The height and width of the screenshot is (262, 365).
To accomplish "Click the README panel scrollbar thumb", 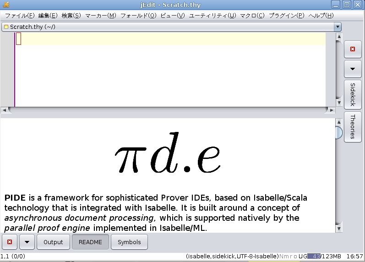I will tap(339, 132).
